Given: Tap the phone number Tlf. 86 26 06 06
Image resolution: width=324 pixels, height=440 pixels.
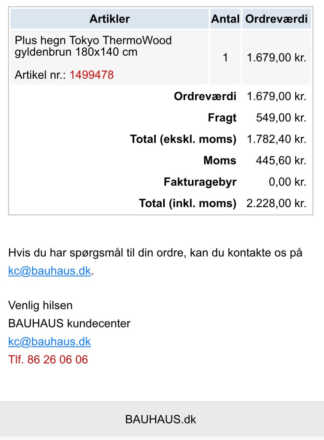Looking at the screenshot, I should coord(48,359).
